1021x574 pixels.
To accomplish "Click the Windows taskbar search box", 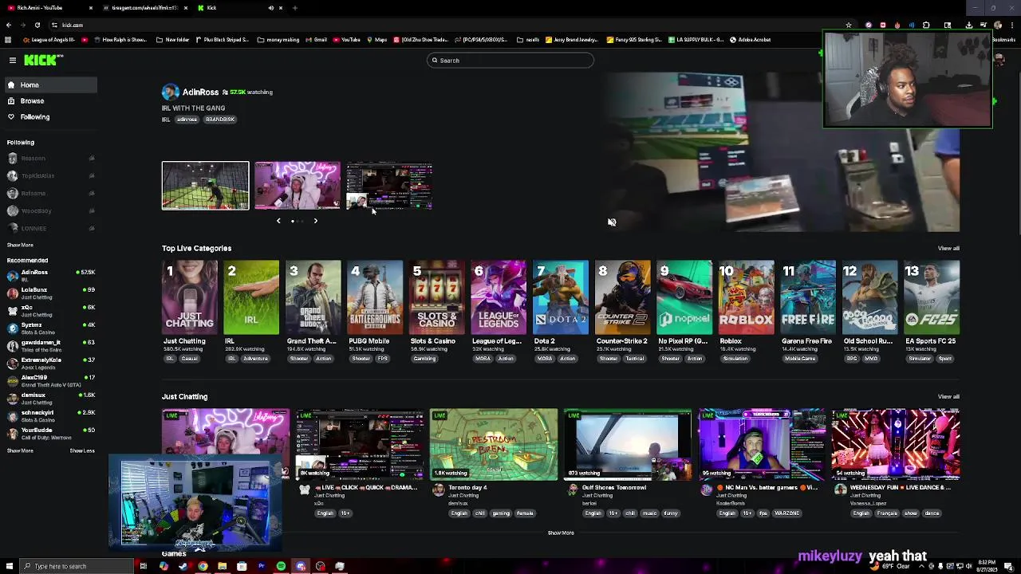I will coord(76,566).
